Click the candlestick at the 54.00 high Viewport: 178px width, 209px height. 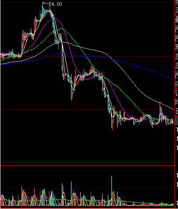43,10
